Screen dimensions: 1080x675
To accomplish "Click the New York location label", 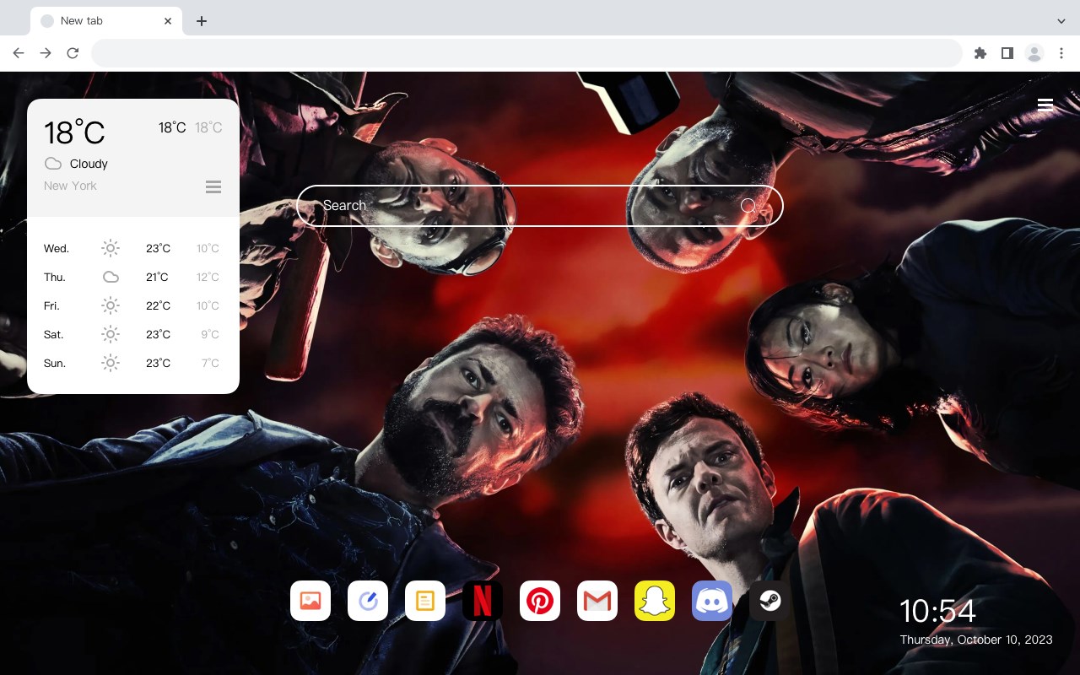I will pos(70,186).
